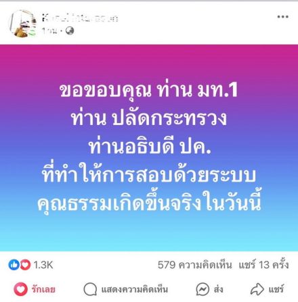
Task: Toggle the heart รักเลย reaction icon
Action: (20, 289)
